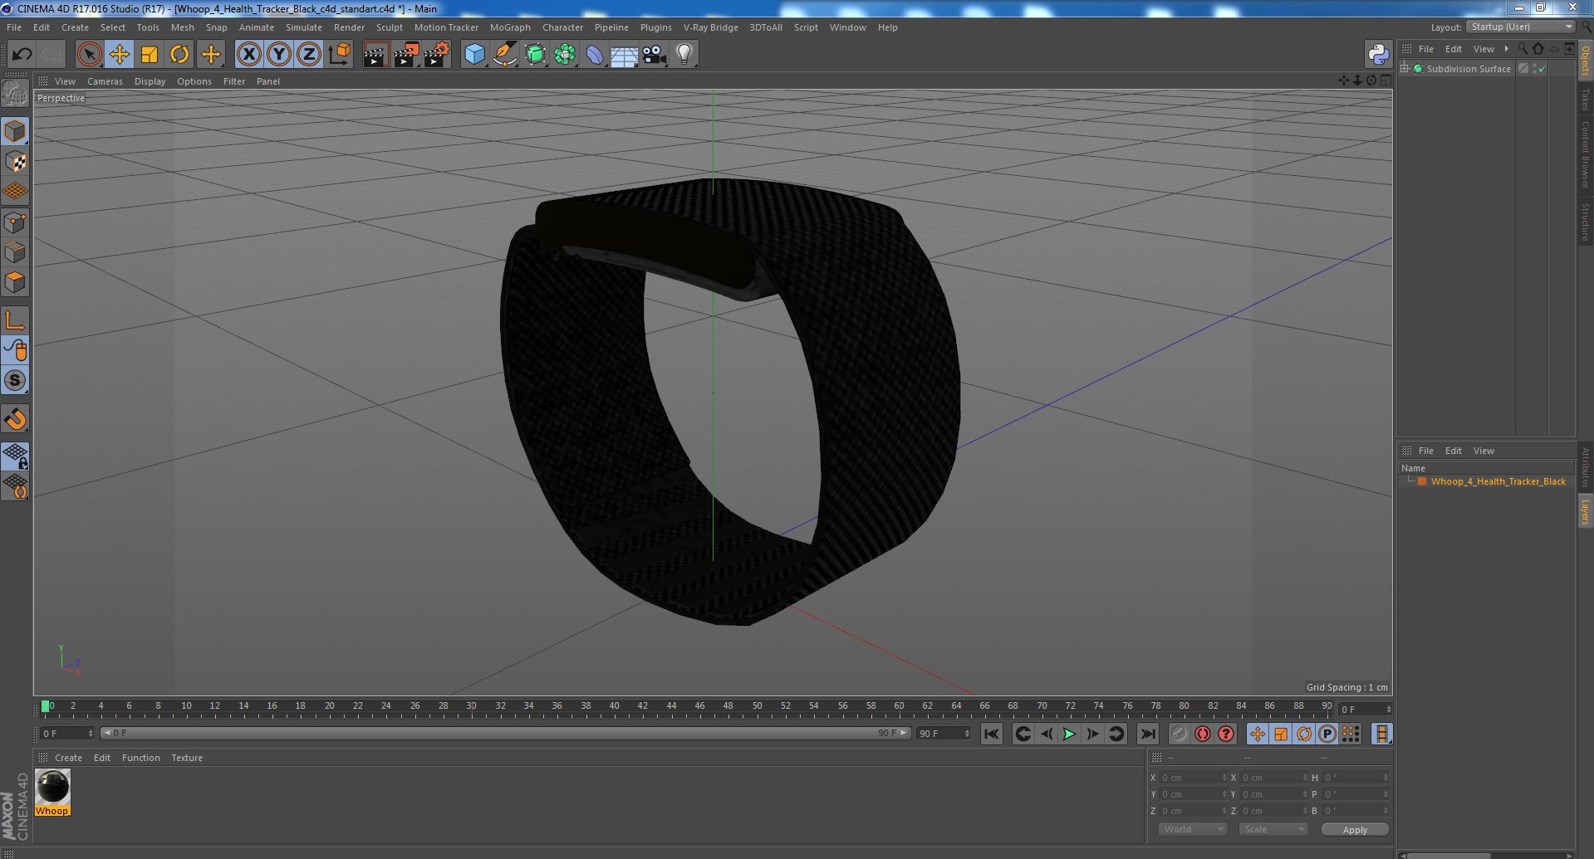Open the Layout dropdown
Viewport: 1594px width, 859px height.
1519,27
